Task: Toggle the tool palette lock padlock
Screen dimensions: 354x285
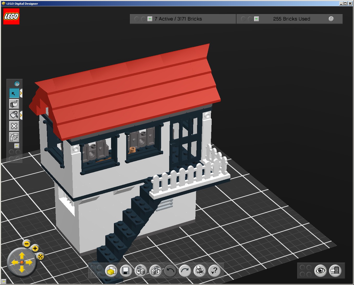Action: [x=16, y=84]
